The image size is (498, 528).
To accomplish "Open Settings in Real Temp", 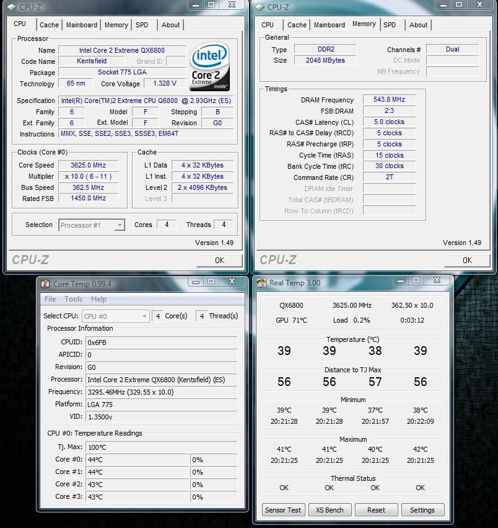I will (422, 510).
